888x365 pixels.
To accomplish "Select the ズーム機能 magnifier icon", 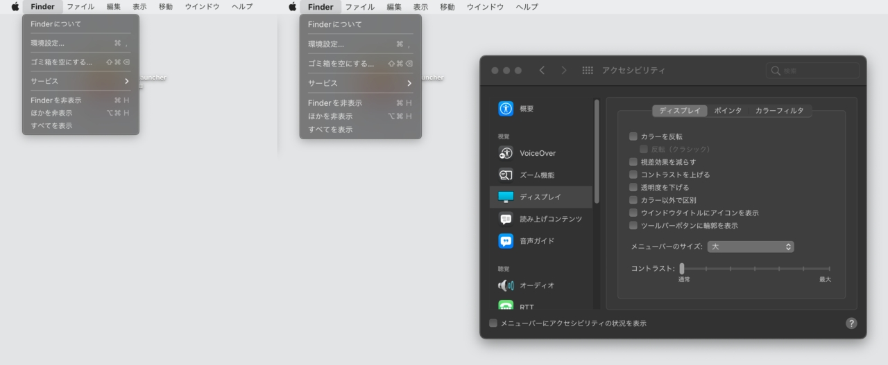I will coord(506,175).
